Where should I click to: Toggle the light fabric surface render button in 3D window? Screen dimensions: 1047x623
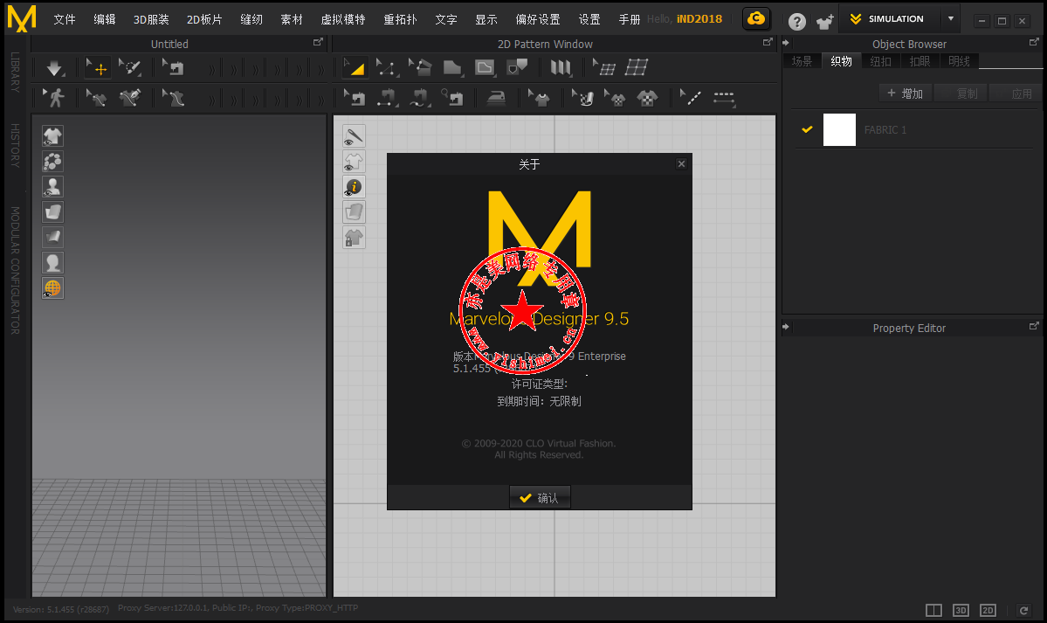(x=52, y=212)
